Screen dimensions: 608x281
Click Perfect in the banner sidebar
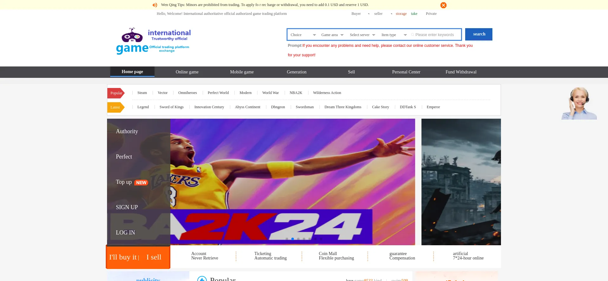(x=124, y=157)
